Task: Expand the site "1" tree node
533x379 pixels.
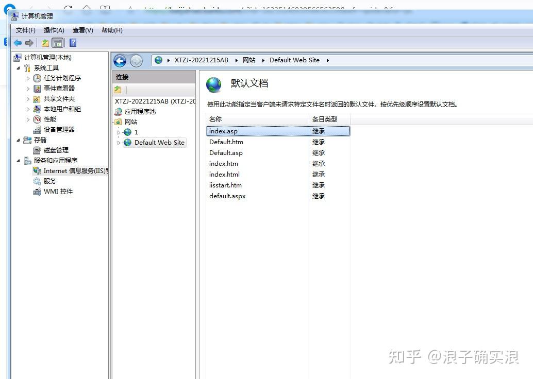Action: [119, 132]
